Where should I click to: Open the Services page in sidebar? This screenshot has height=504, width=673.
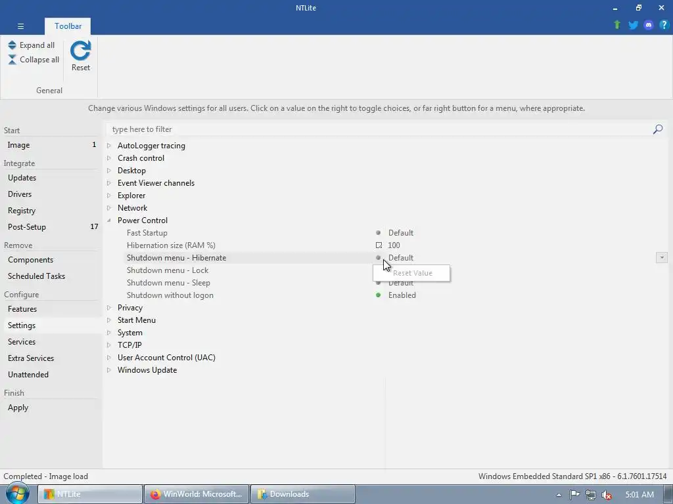coord(51,341)
